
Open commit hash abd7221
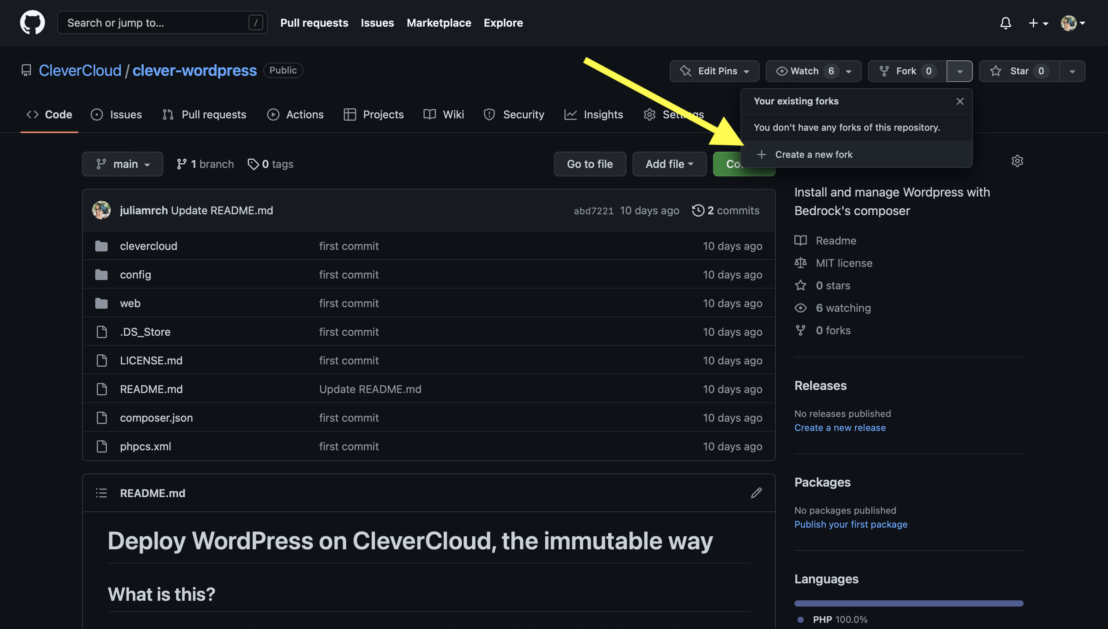pyautogui.click(x=593, y=211)
